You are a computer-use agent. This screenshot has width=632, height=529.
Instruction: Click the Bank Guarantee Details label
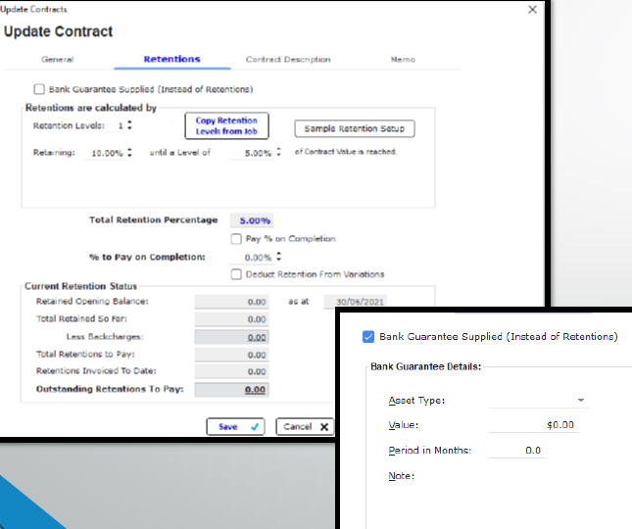pyautogui.click(x=425, y=366)
